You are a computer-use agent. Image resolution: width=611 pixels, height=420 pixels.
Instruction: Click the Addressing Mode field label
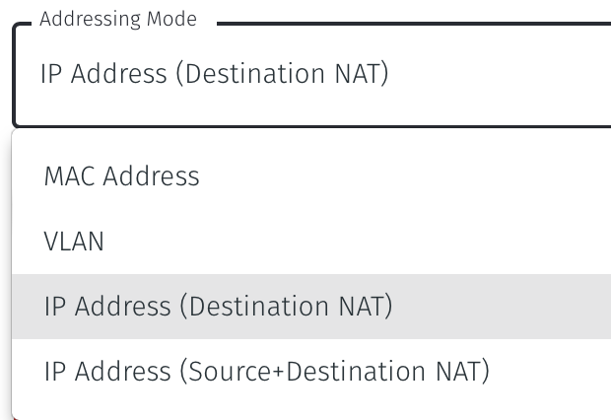pos(118,19)
